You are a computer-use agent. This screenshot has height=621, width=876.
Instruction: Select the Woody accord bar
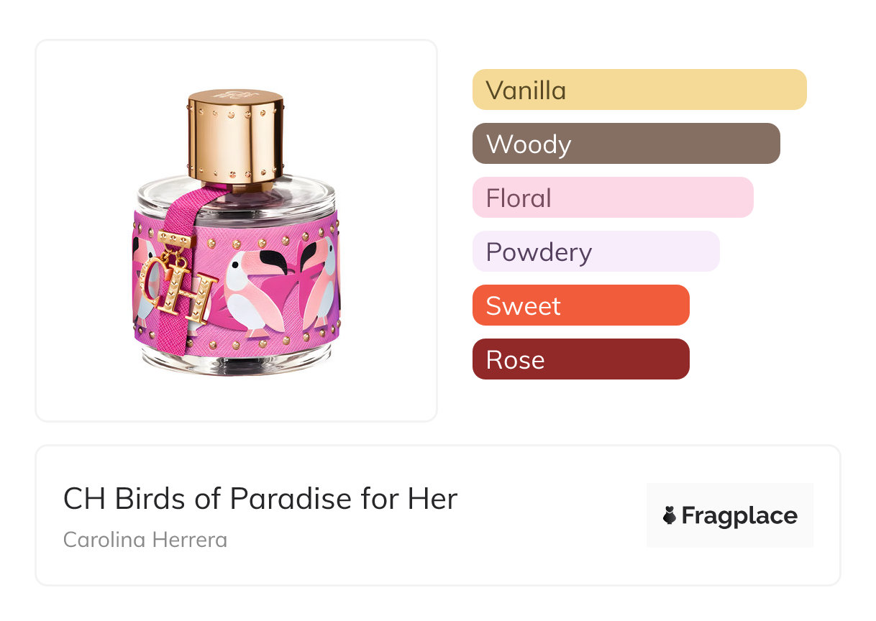click(x=626, y=144)
